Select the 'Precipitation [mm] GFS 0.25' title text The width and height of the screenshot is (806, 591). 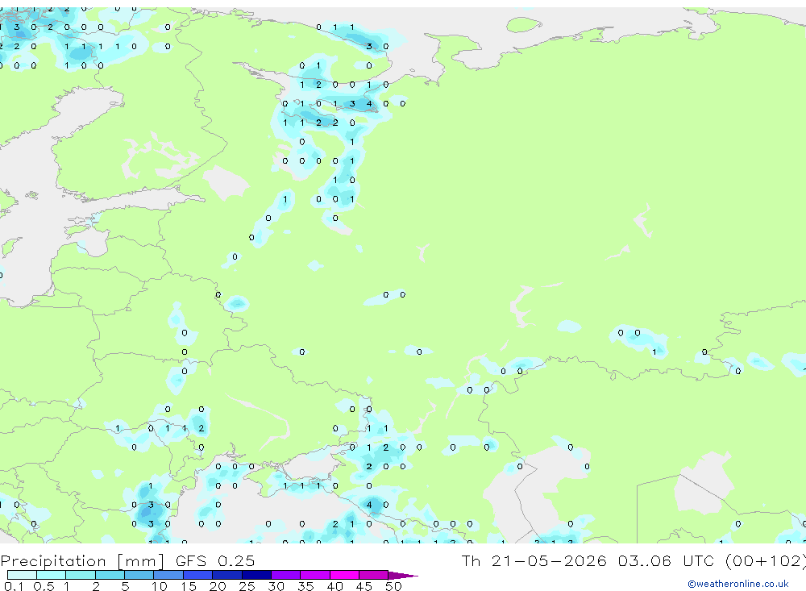pos(127,560)
